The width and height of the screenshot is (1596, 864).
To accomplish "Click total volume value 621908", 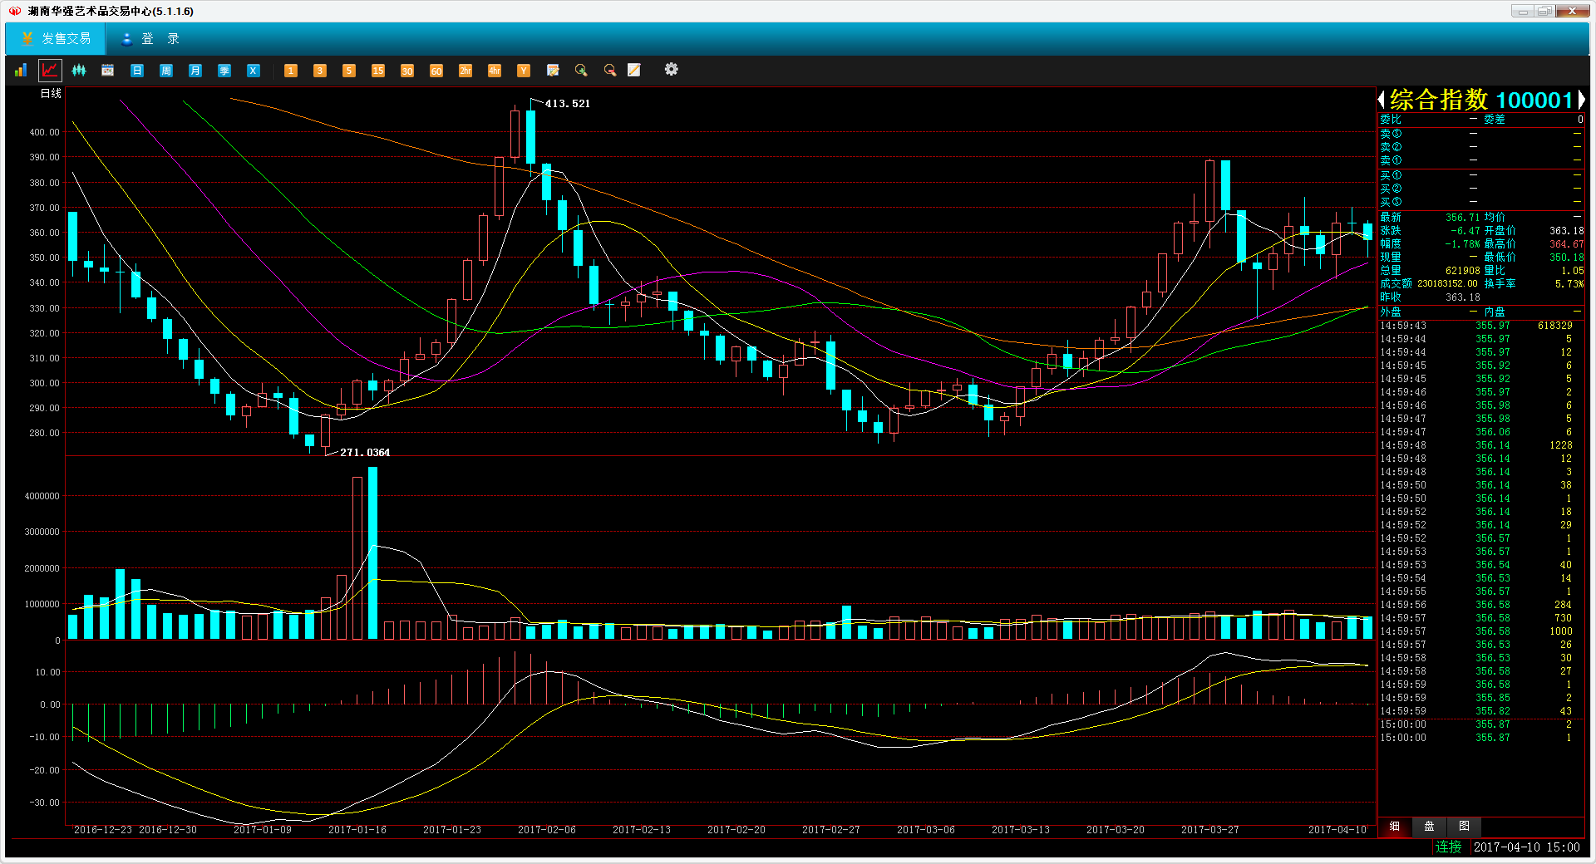I will pos(1462,271).
